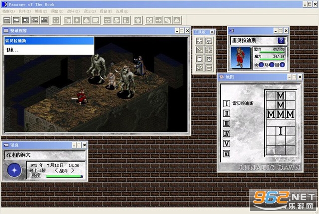Click the lips talk toolbar icon
Viewport: 319px width, 214px height.
coord(108,20)
